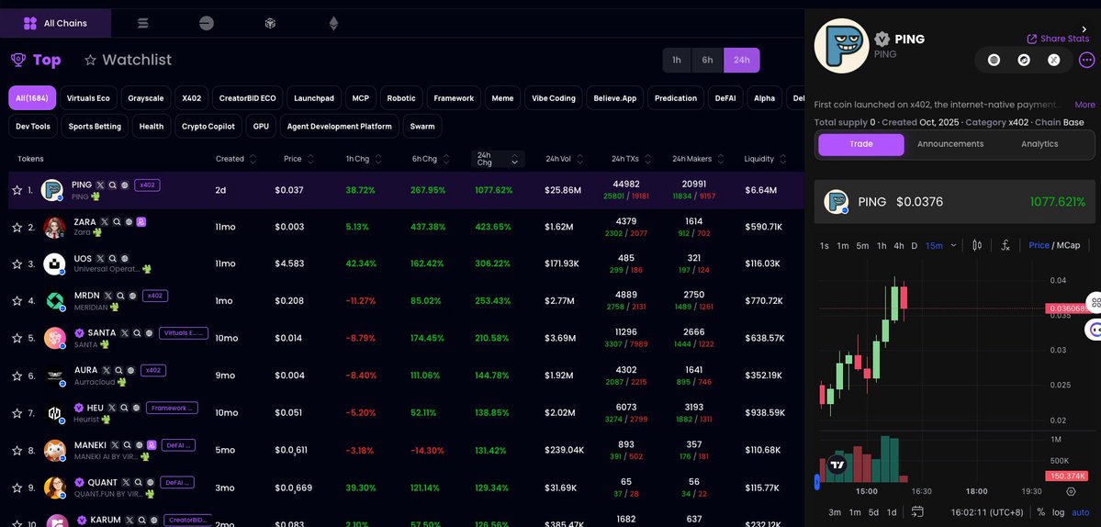This screenshot has width=1101, height=527.
Task: Select the Solana chain icon
Action: click(x=142, y=23)
